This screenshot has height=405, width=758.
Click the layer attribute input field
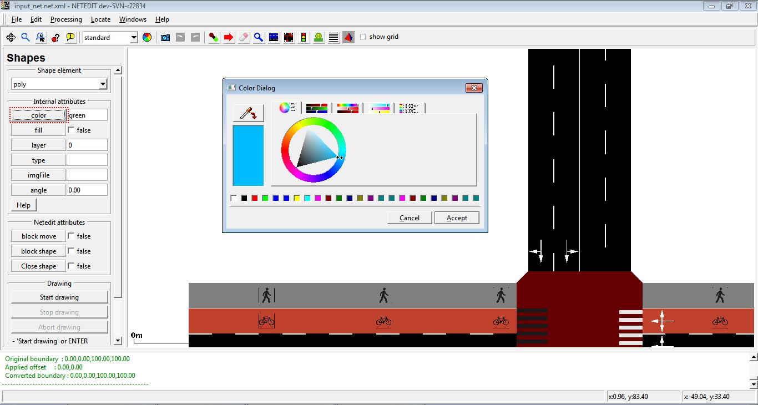(87, 145)
